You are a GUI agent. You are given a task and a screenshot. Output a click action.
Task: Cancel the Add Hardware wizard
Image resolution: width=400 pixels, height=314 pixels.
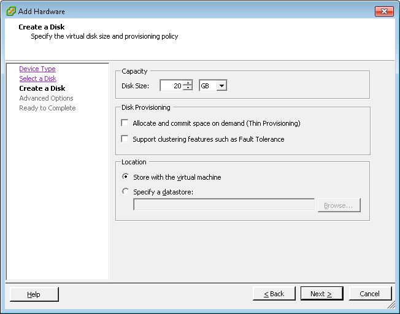(369, 294)
